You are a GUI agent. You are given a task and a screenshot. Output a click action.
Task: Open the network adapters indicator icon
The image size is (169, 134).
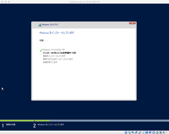point(136,132)
